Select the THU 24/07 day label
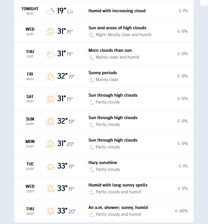The width and height of the screenshot is (208, 224). [x=30, y=211]
